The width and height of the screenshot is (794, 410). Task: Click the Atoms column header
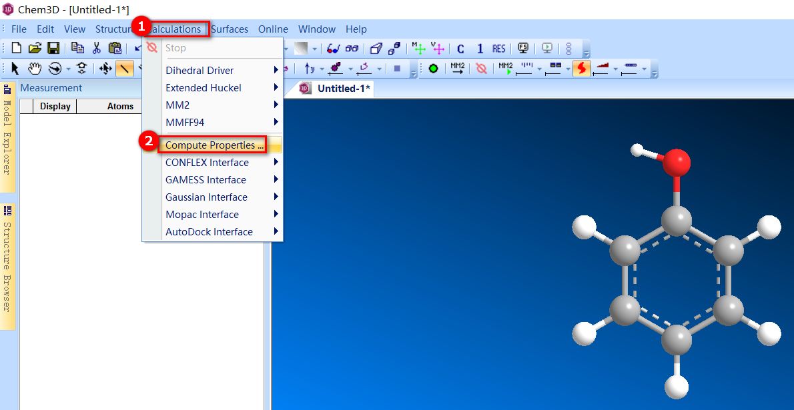coord(120,106)
